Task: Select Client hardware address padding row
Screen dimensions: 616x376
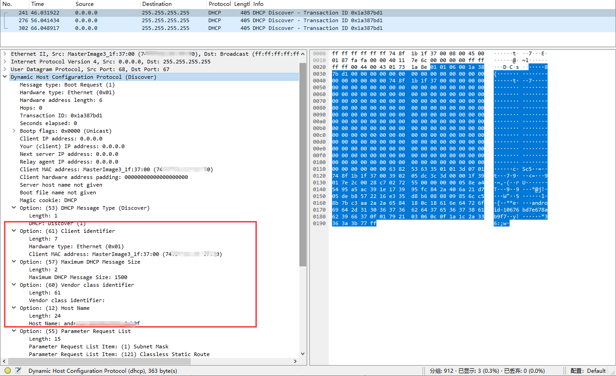Action: click(104, 177)
